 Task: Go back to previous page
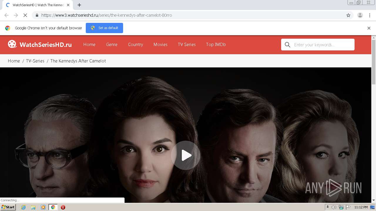coord(6,15)
